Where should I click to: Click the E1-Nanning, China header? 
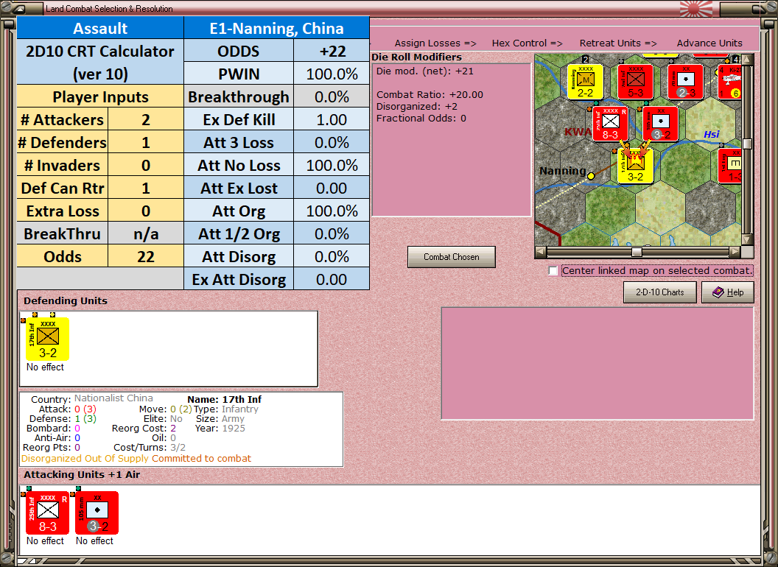[x=276, y=28]
